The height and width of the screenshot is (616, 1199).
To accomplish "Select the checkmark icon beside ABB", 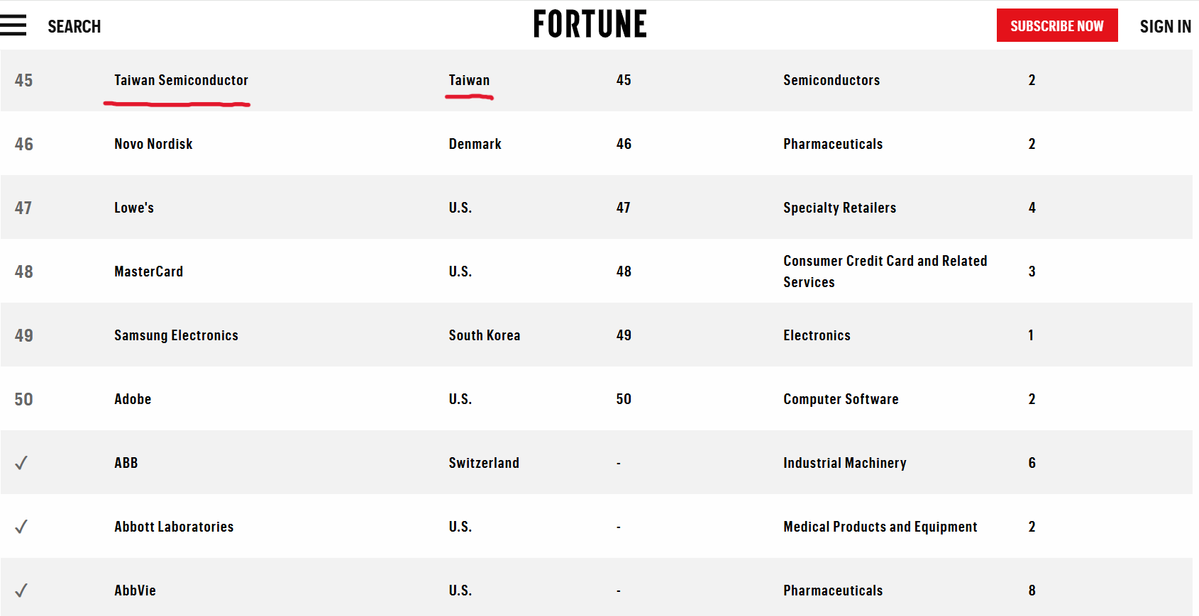I will pos(21,463).
